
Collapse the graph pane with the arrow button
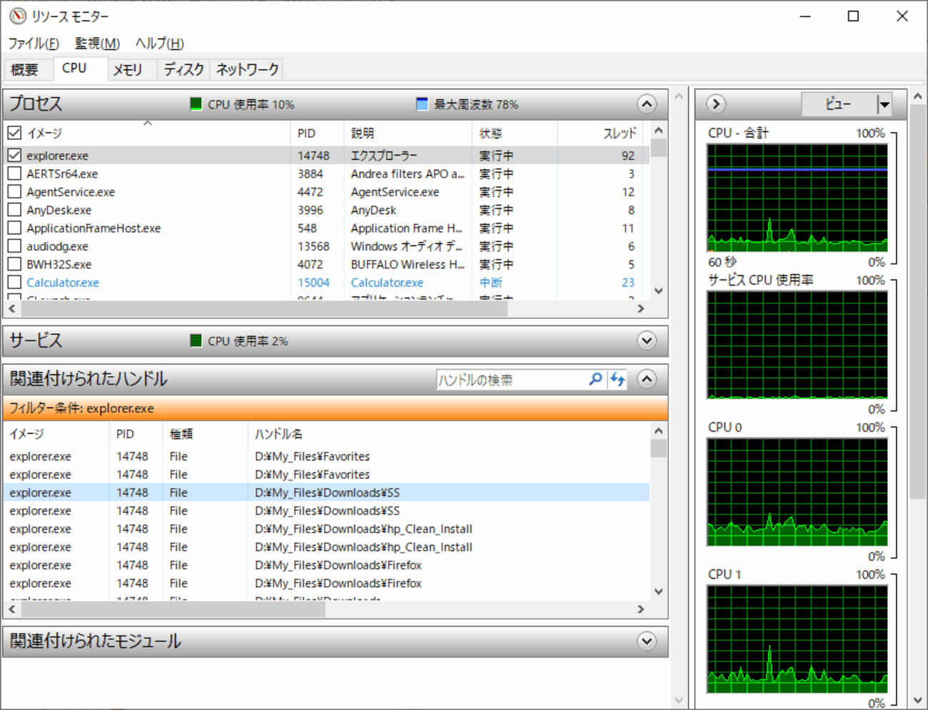(x=716, y=104)
